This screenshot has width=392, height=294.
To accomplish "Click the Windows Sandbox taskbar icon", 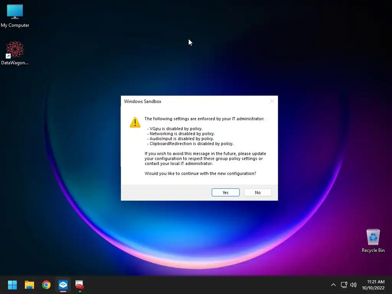I will tap(63, 285).
